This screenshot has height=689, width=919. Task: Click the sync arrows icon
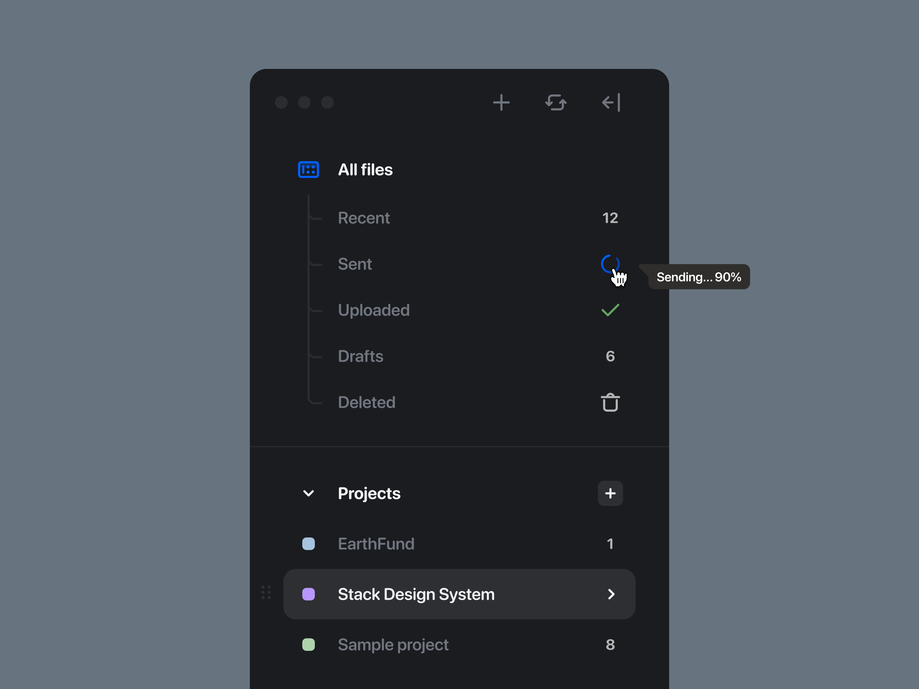click(556, 102)
